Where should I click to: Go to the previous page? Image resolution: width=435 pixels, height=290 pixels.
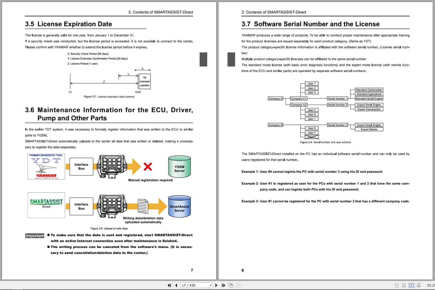[176, 285]
